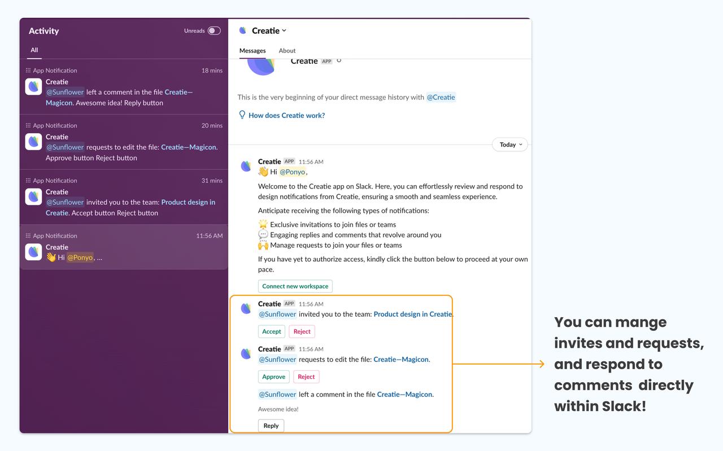Approve the edit file request

pos(274,376)
